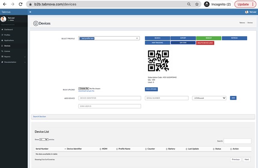Screen dimensions: 258x168
Task: Reload the page
Action: coord(21,4)
